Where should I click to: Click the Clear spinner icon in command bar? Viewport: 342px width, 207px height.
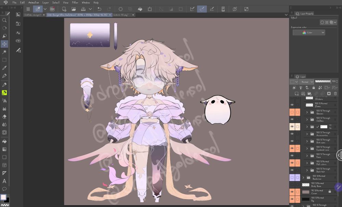[120, 9]
